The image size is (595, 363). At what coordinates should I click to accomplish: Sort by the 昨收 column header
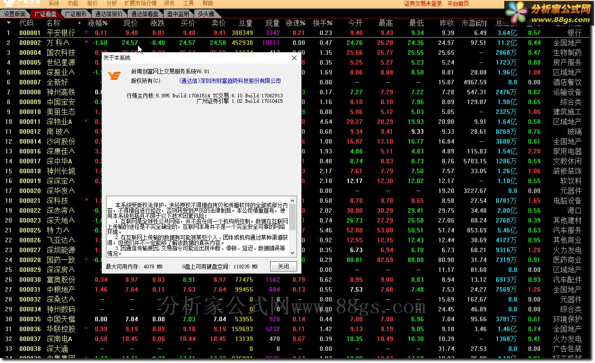point(447,23)
